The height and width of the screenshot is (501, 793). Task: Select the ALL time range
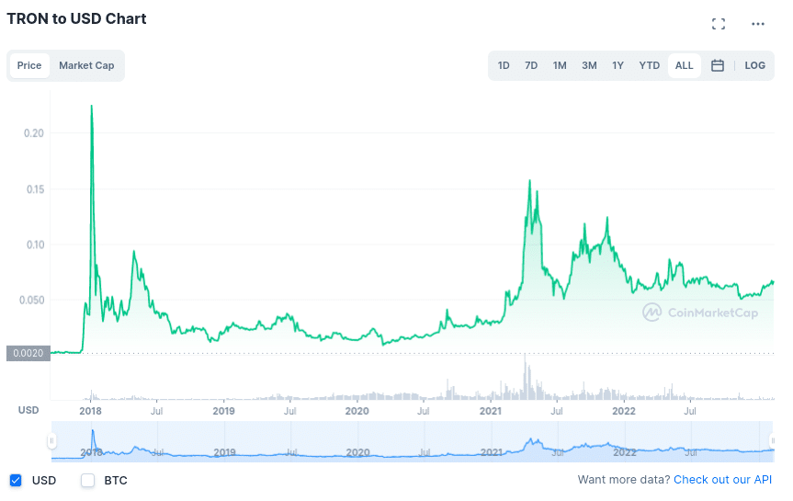(685, 65)
